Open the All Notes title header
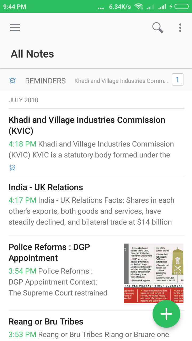This screenshot has width=192, height=341. coord(32,54)
